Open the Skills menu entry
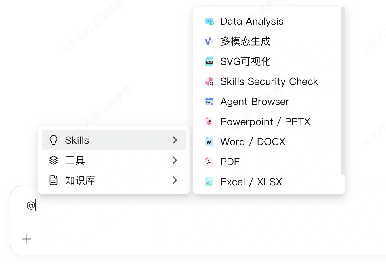 point(114,140)
